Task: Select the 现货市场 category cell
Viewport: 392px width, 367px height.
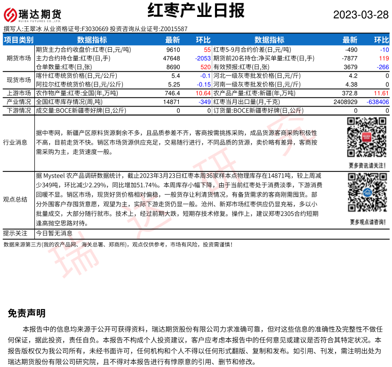Action: click(x=18, y=80)
